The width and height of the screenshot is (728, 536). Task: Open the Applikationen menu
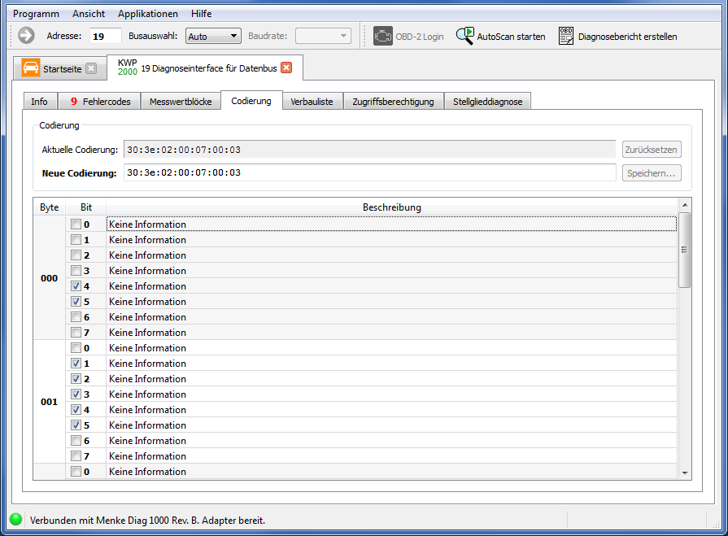[147, 14]
